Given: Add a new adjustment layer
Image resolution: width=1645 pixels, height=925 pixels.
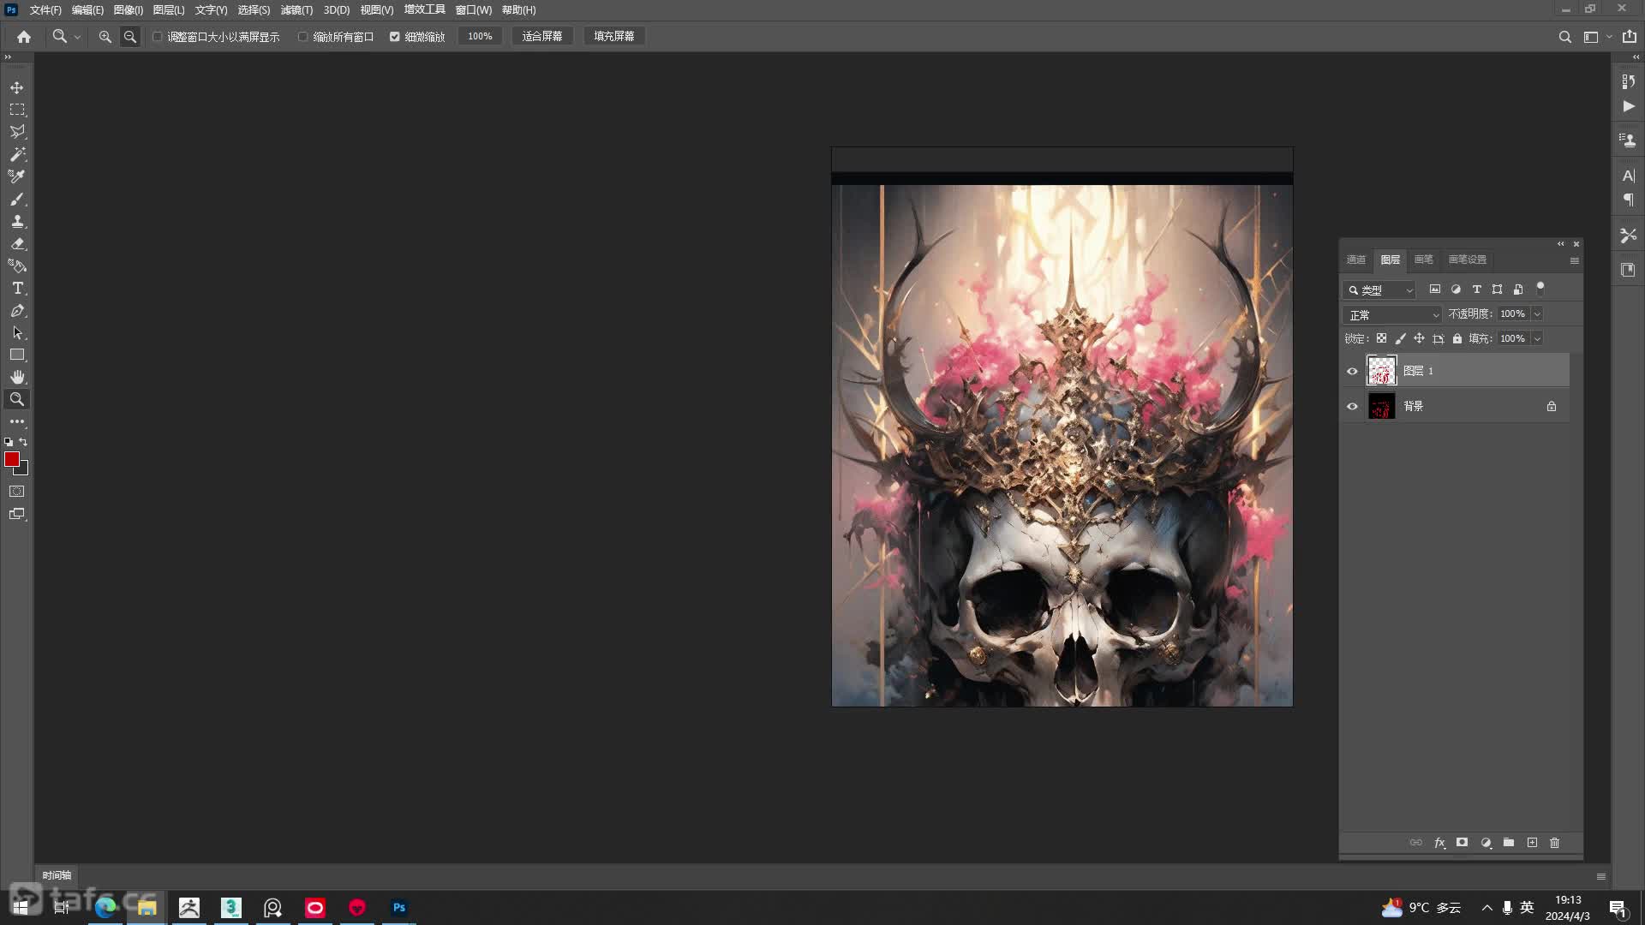Looking at the screenshot, I should [x=1486, y=843].
